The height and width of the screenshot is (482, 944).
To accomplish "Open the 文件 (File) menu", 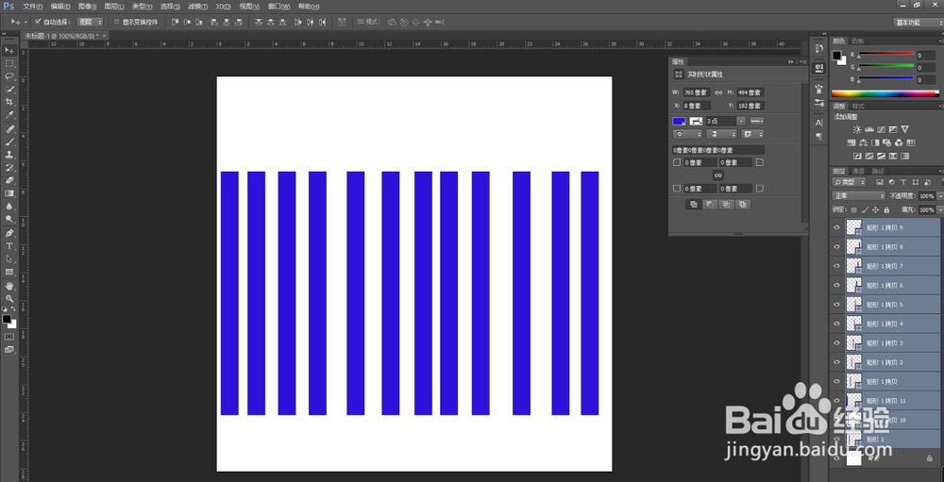I will click(32, 7).
